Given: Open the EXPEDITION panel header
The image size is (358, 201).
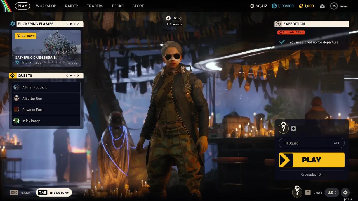Looking at the screenshot, I should click(x=312, y=24).
